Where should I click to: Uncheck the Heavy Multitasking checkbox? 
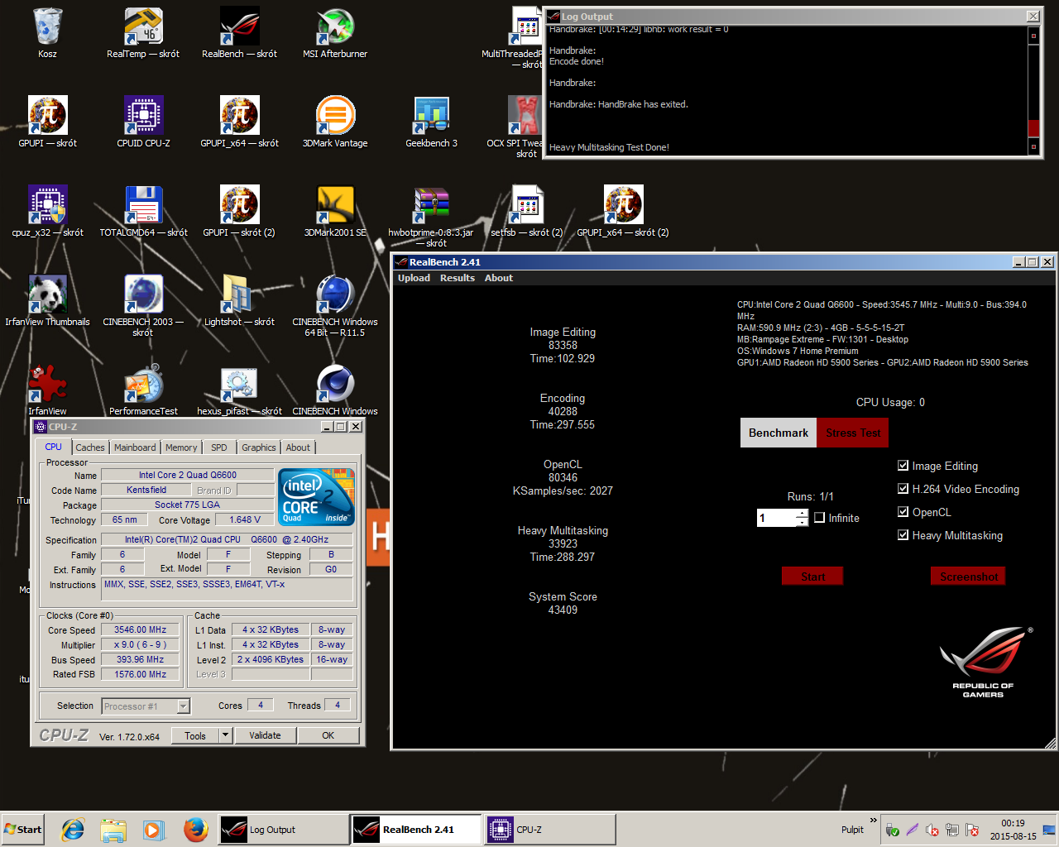[x=903, y=535]
